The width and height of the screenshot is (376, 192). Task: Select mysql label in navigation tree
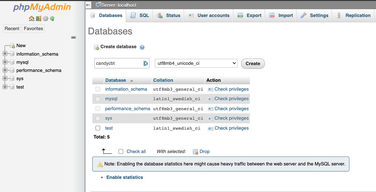(x=22, y=62)
